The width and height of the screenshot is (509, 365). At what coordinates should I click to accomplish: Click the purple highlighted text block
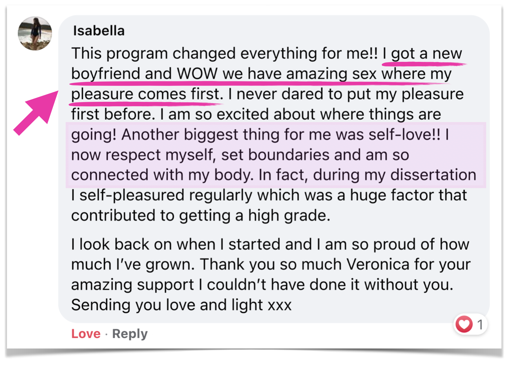coord(275,155)
